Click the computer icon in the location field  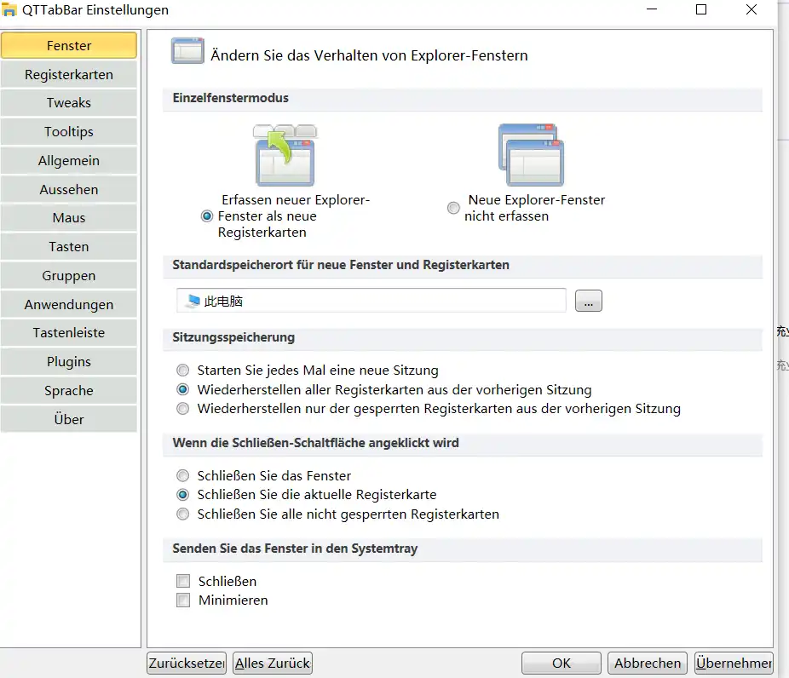pyautogui.click(x=193, y=301)
